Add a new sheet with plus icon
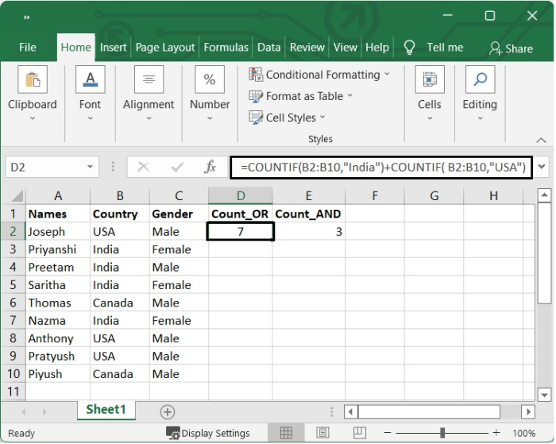 (168, 411)
